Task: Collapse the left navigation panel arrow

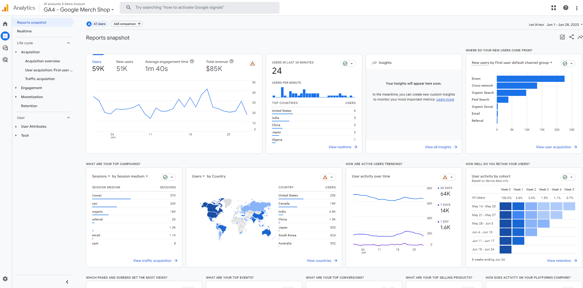Action: pyautogui.click(x=67, y=282)
